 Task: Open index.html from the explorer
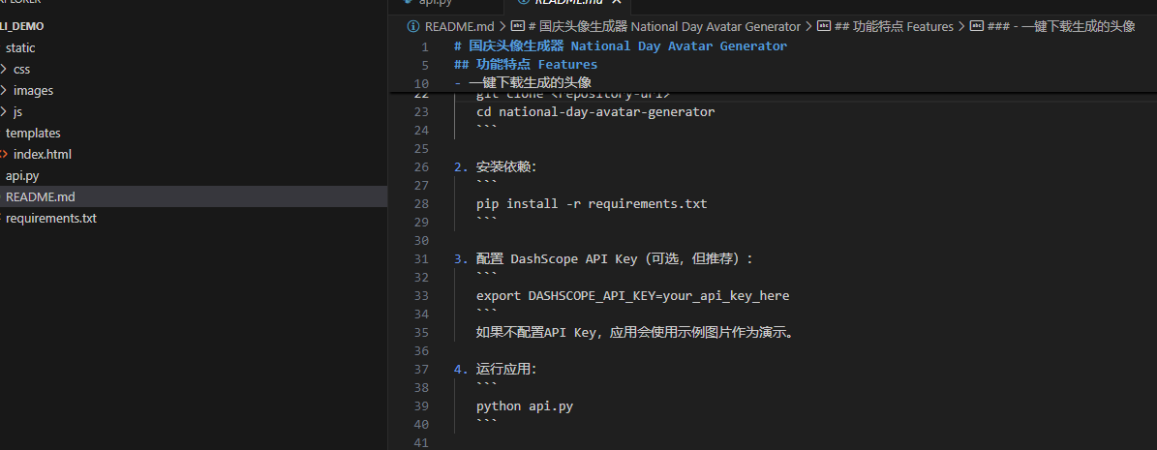click(42, 155)
